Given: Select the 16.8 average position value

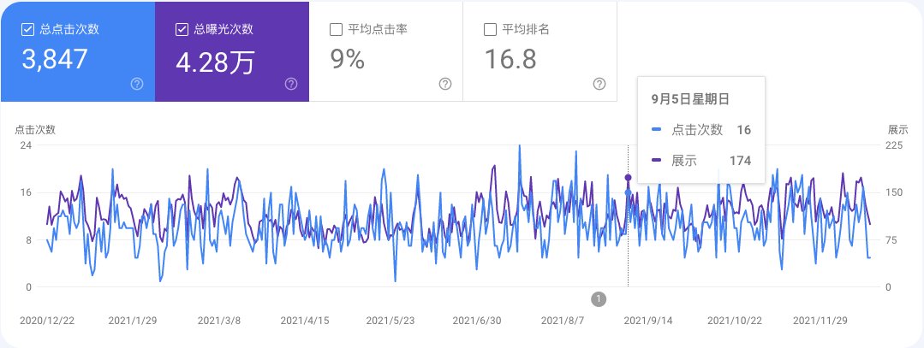Looking at the screenshot, I should point(510,60).
